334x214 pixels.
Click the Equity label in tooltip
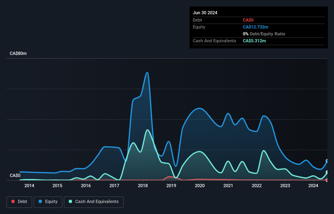[x=199, y=27]
